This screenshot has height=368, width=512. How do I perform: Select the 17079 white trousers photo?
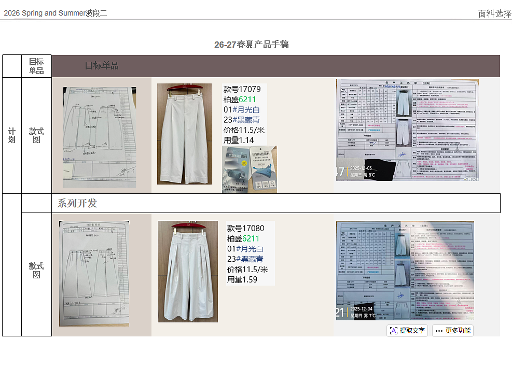184,134
